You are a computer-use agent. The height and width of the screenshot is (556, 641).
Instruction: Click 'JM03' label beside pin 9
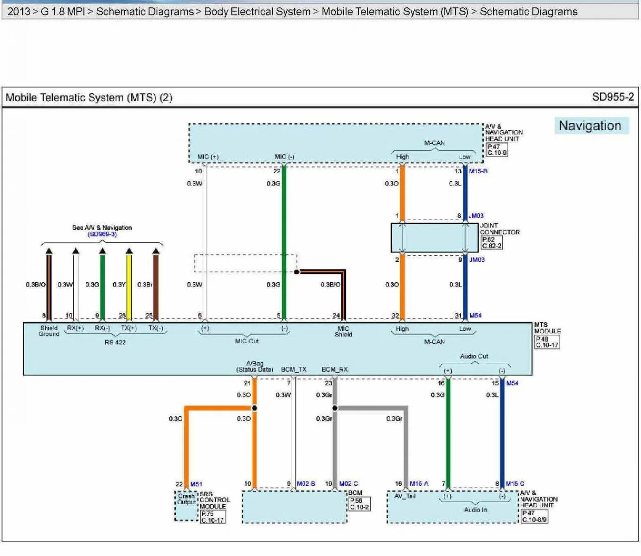click(x=477, y=259)
